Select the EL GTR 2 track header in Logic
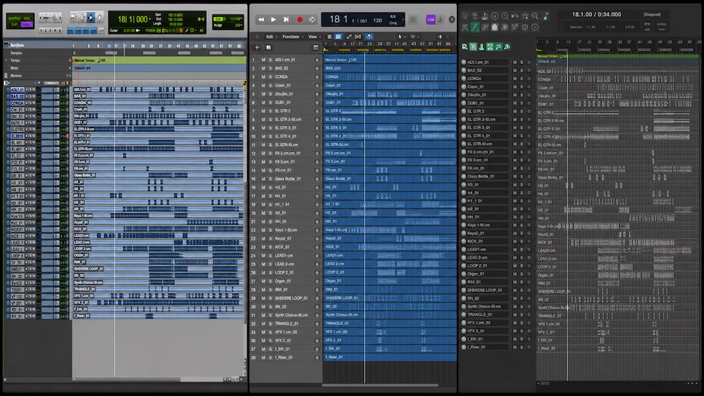704x396 pixels. coord(284,110)
